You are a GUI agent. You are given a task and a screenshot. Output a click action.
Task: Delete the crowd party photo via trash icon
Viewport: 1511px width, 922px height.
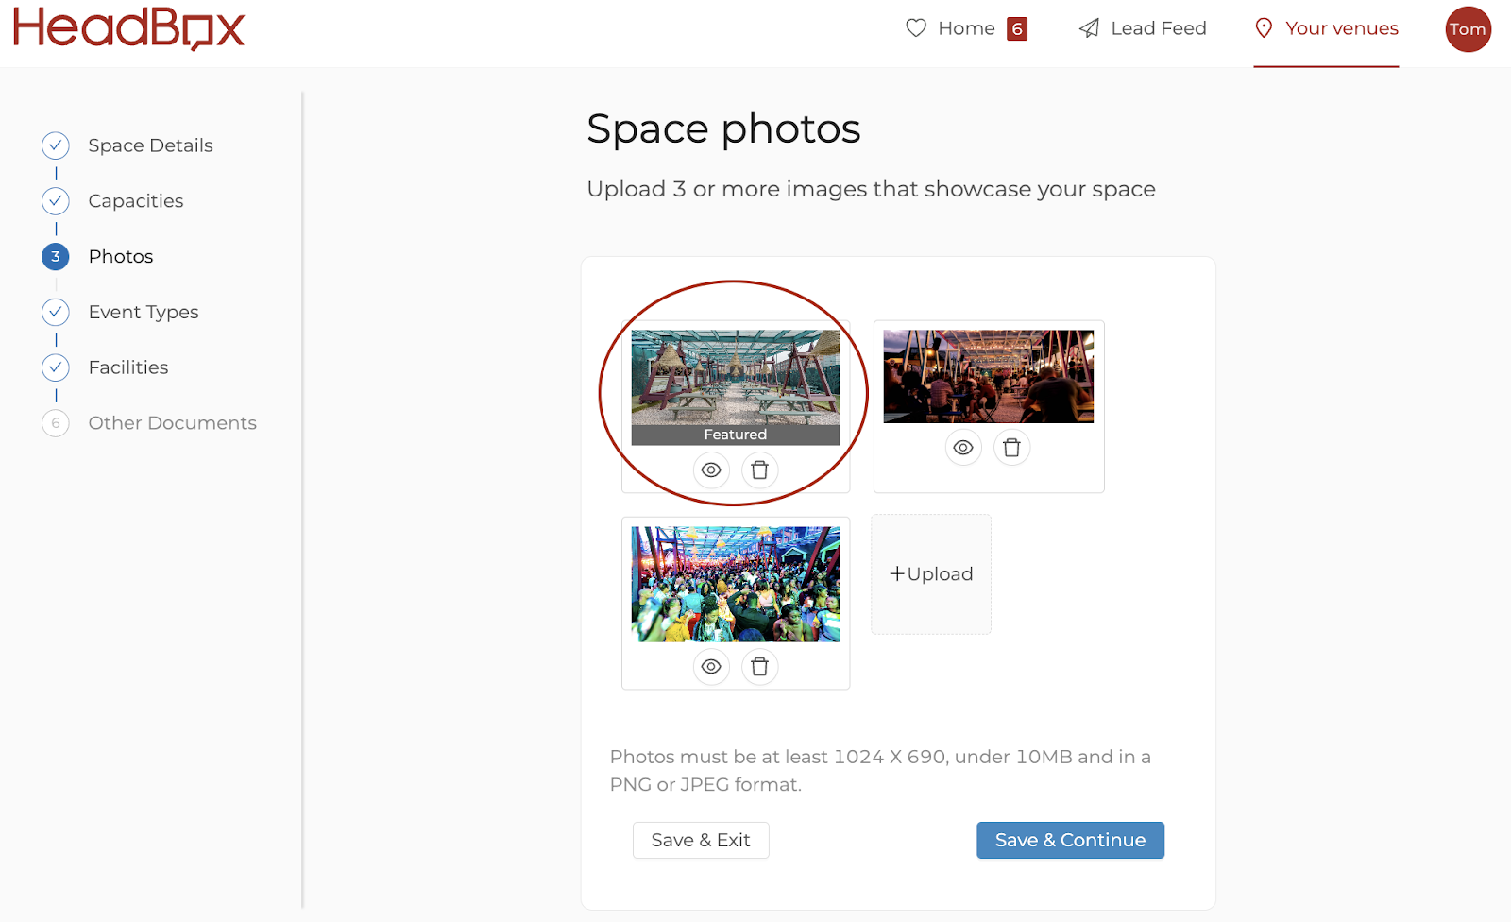759,667
